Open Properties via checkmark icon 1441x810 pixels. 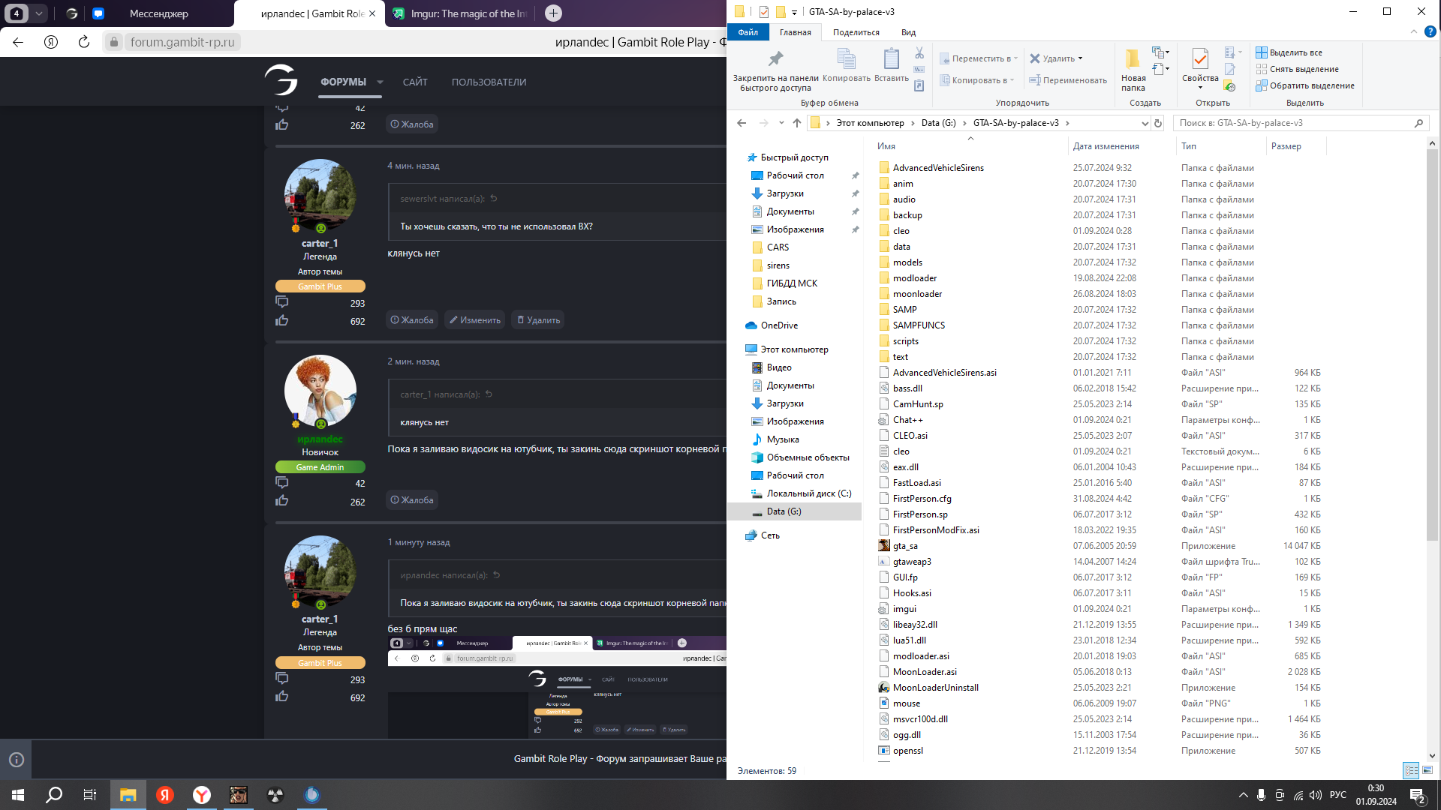click(1200, 59)
